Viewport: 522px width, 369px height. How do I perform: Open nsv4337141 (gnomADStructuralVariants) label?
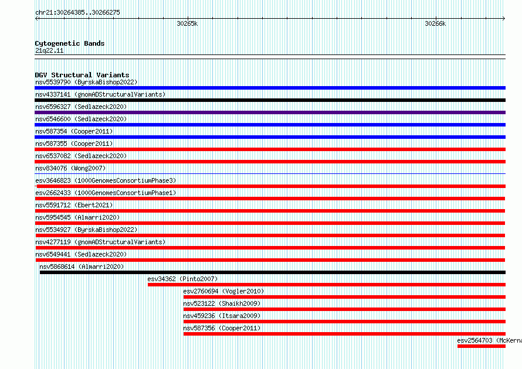tap(100, 94)
